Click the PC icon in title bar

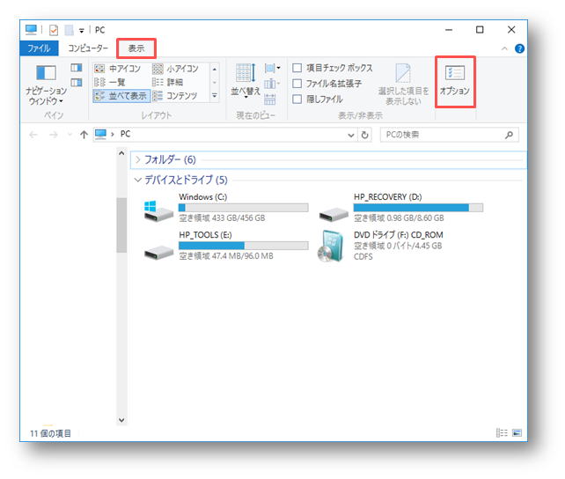31,30
